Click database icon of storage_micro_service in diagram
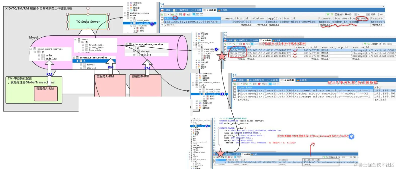Viewport: 396px width, 169px height. [x=130, y=44]
